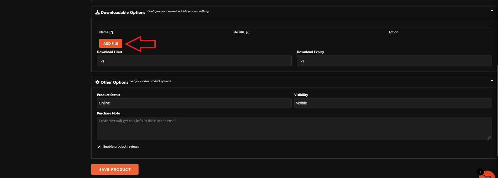Focus the Download Limit field
This screenshot has width=498, height=178.
(x=194, y=61)
